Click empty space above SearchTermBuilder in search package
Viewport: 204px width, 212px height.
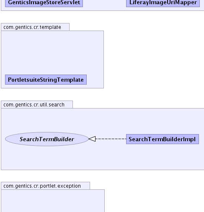pos(47,120)
